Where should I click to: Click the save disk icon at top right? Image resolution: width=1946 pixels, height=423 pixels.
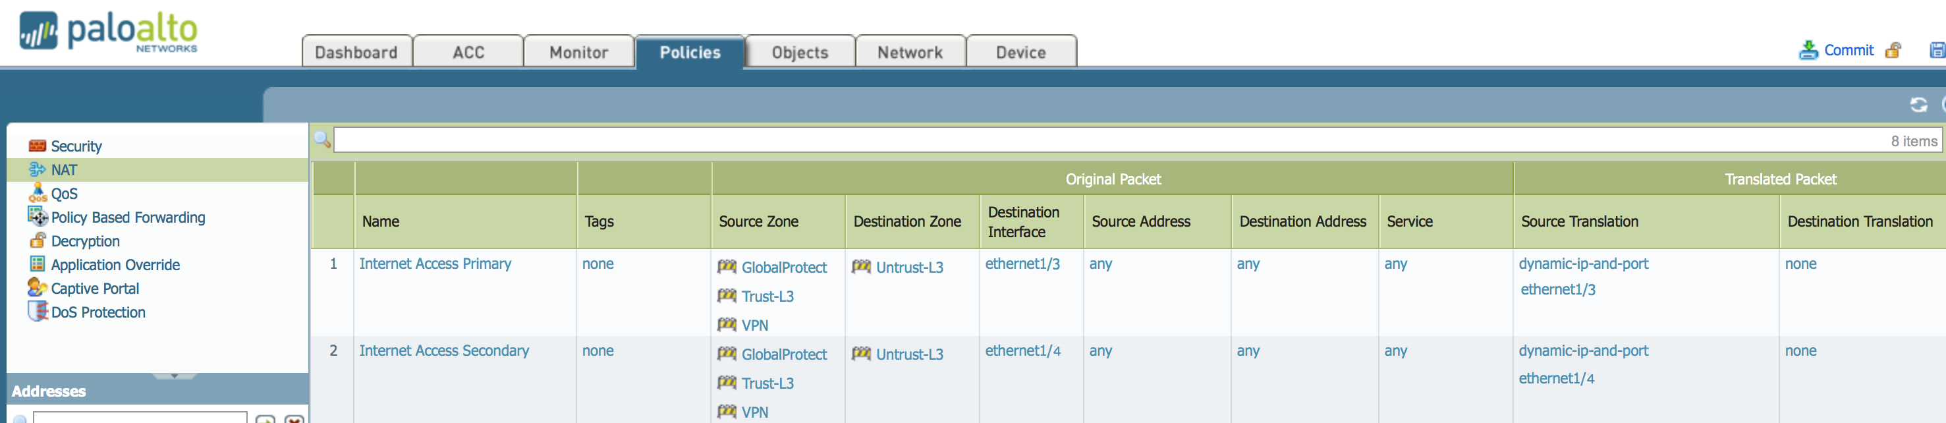[1937, 51]
